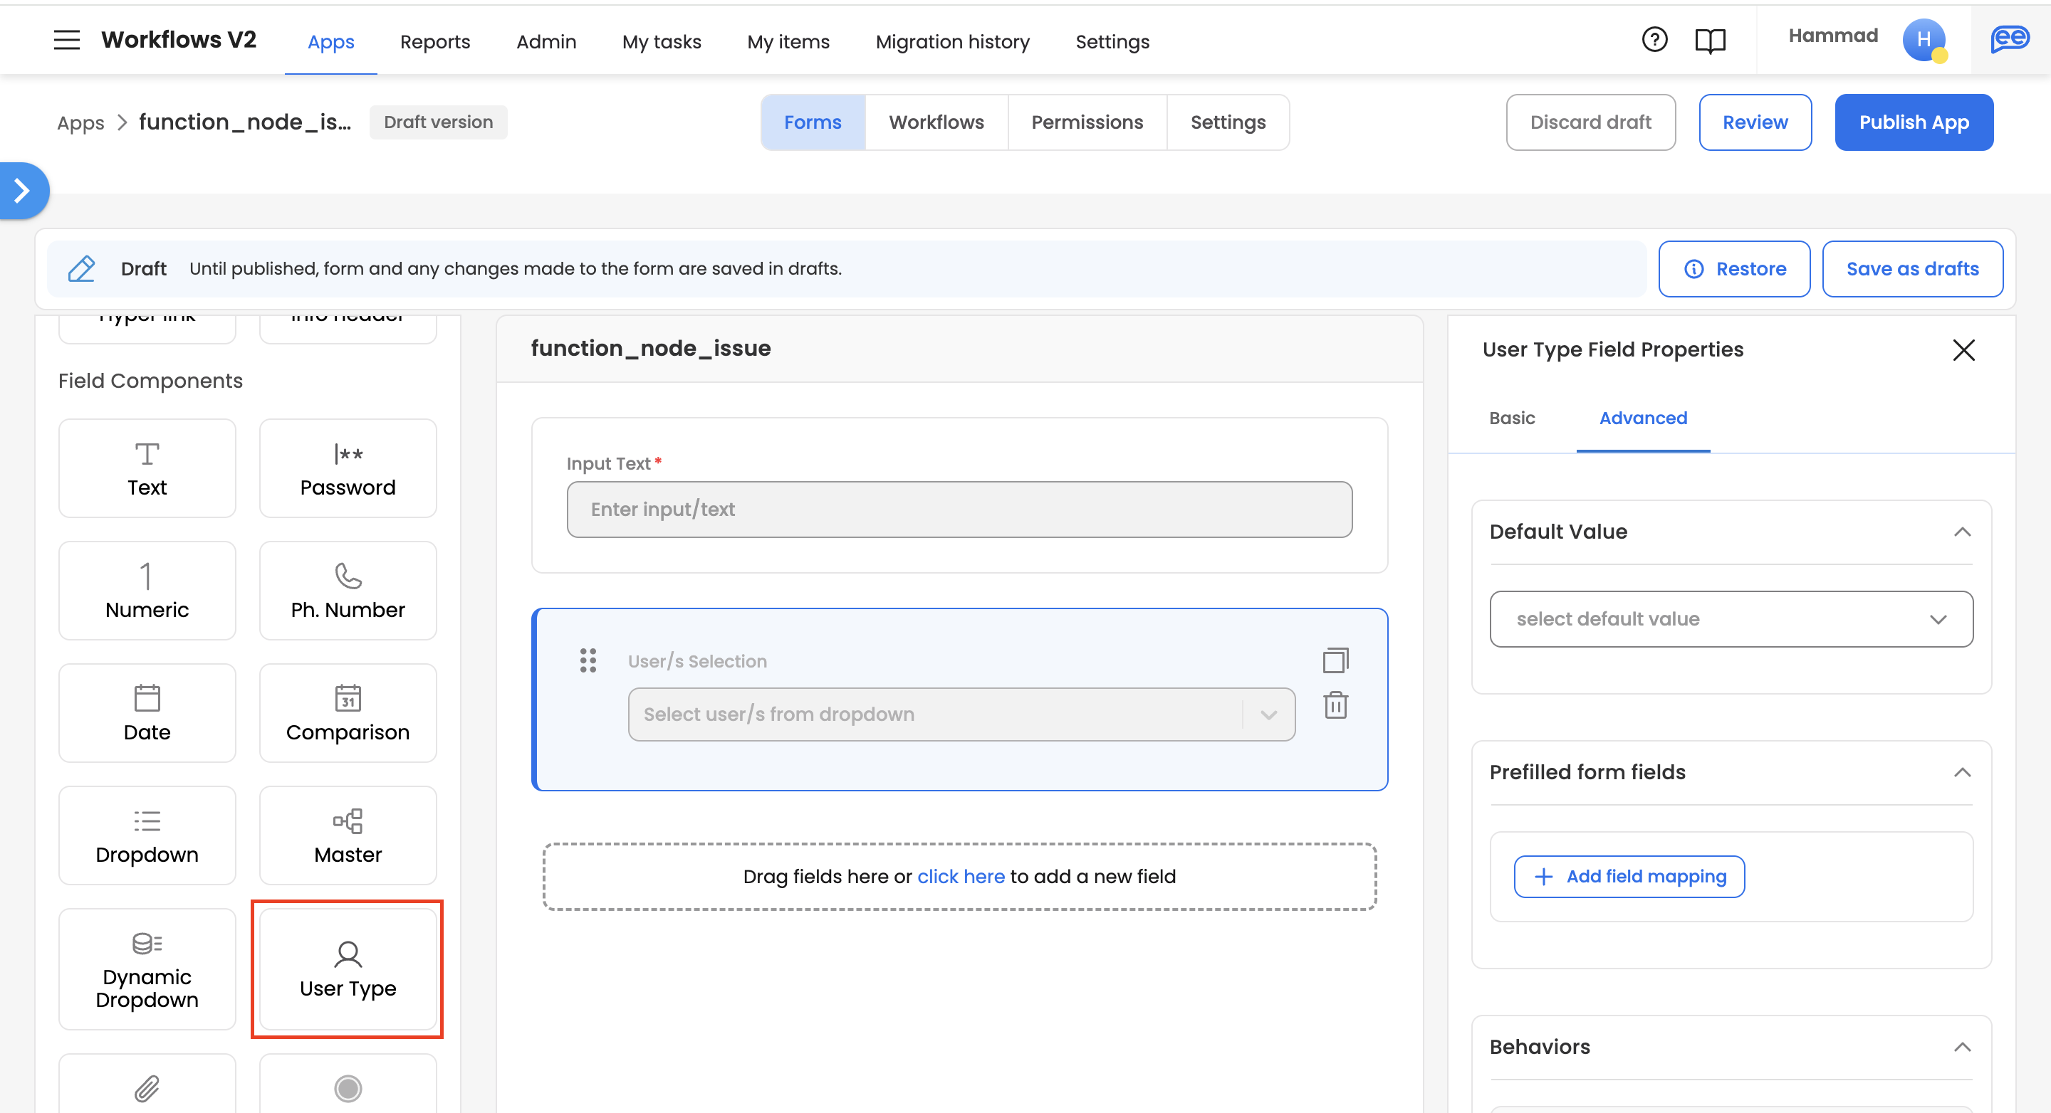Pick the Dynamic Dropdown component
This screenshot has height=1113, width=2051.
tap(147, 970)
